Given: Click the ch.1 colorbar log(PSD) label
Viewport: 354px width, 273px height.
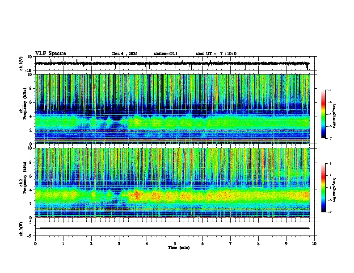Looking at the screenshot, I should point(335,116).
